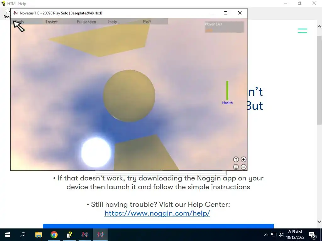322x241 pixels.
Task: Click the Player List panel
Action: coord(224,27)
